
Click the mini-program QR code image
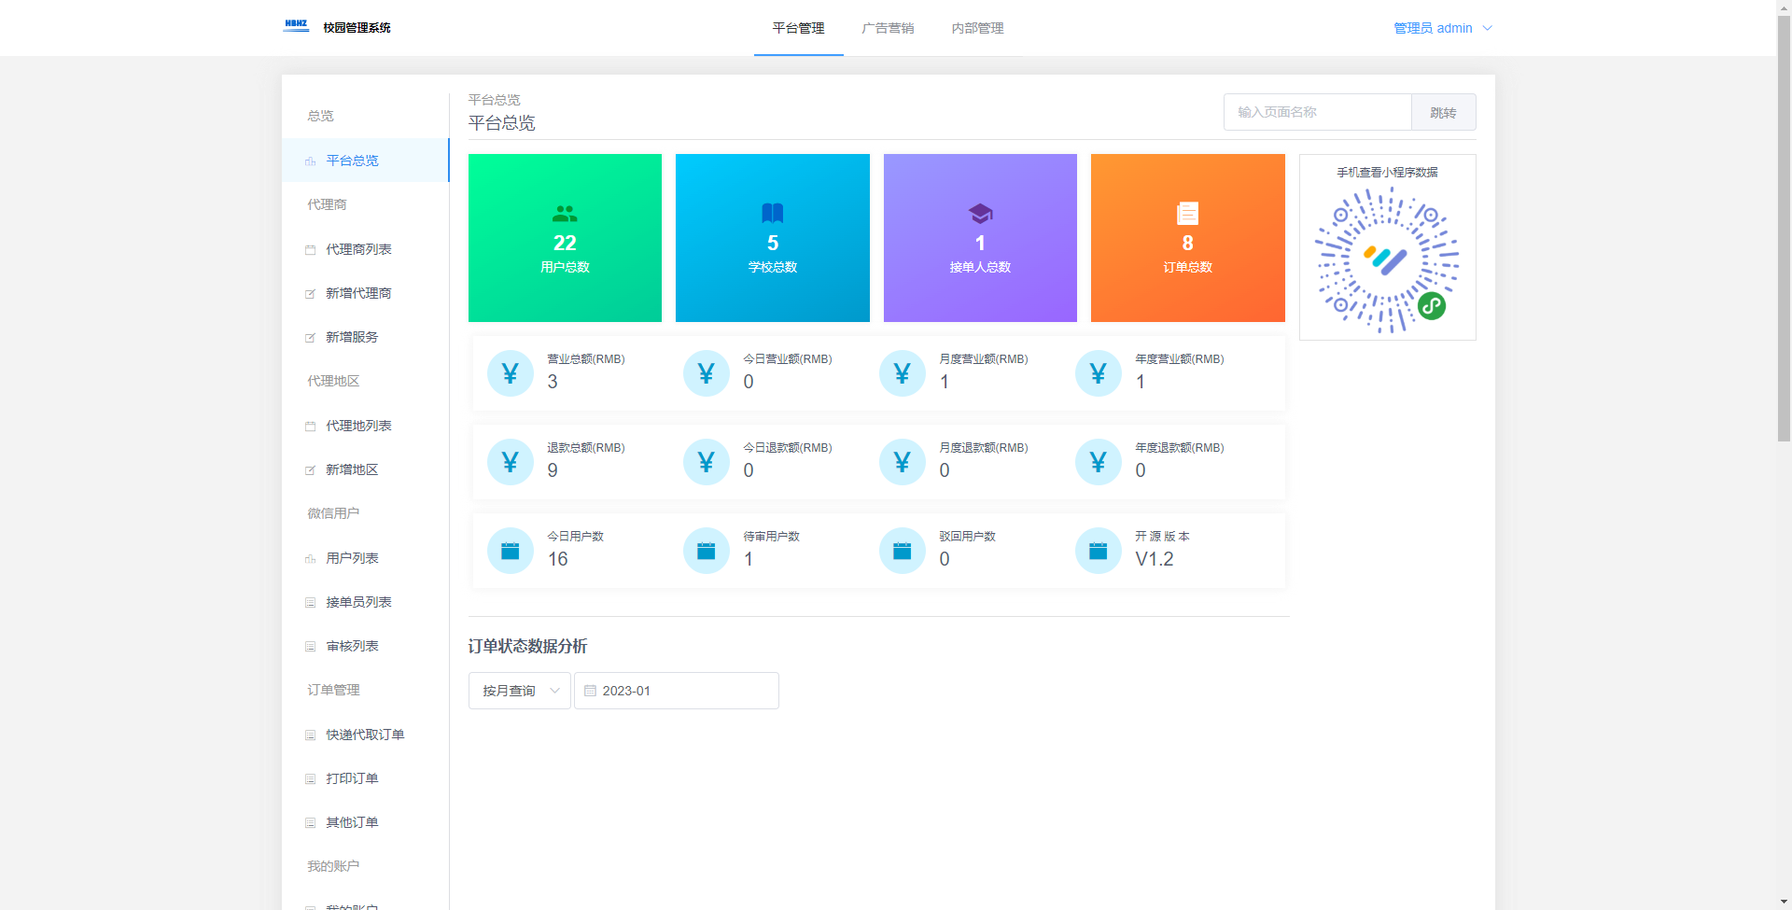(1387, 259)
